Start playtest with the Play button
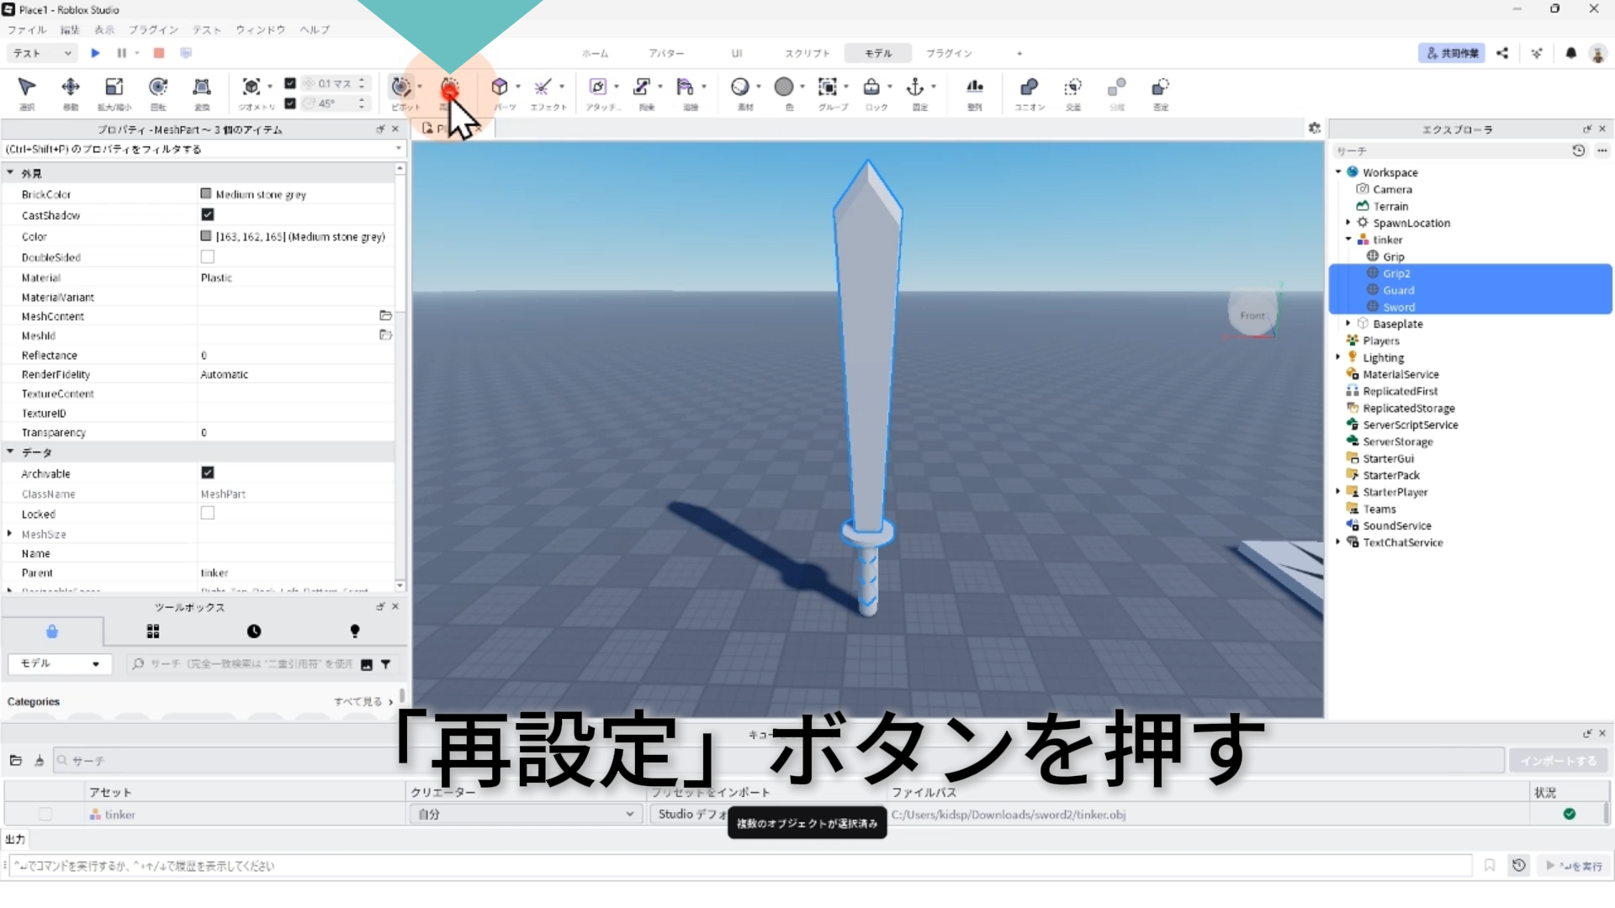Screen dimensions: 1615x908 95,53
